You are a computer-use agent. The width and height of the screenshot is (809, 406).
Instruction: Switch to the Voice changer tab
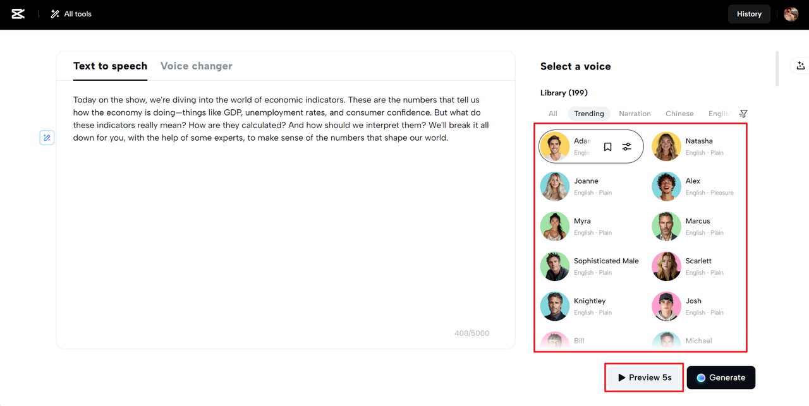click(196, 66)
